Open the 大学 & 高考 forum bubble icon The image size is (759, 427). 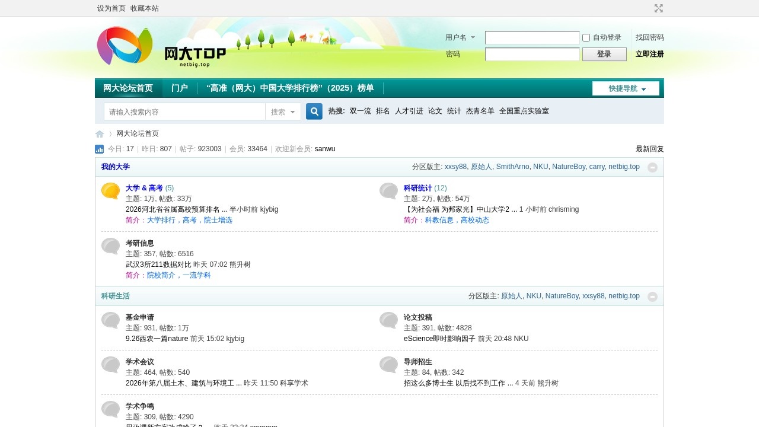point(110,191)
